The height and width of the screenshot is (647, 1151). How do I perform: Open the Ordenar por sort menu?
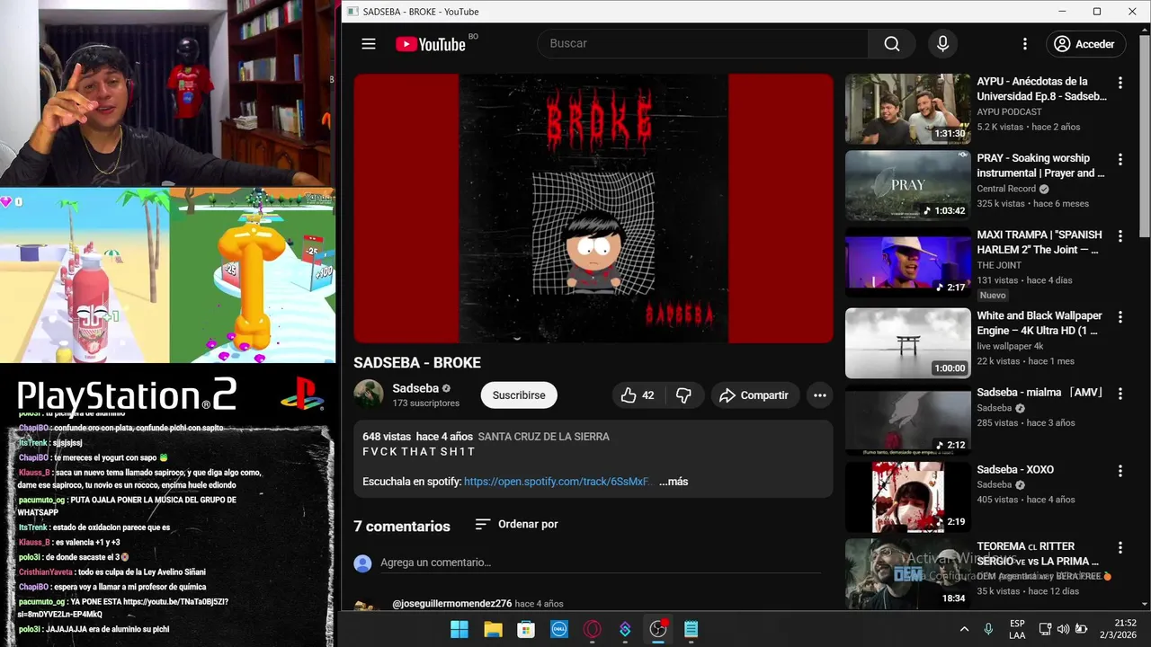[x=517, y=524]
